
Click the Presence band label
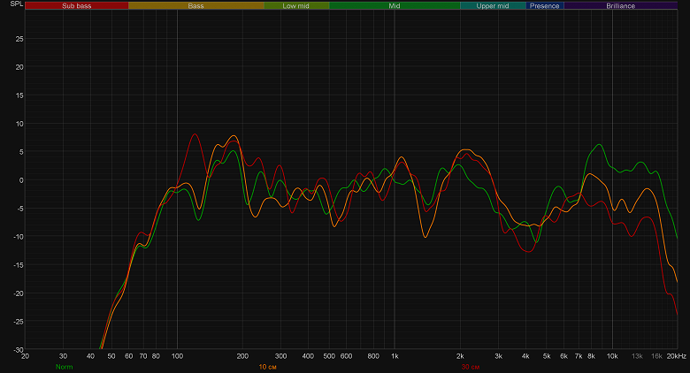point(544,5)
